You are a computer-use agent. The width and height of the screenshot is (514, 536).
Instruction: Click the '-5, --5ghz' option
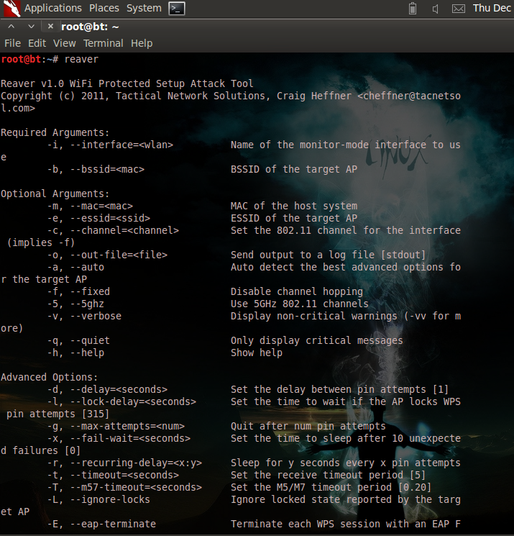tap(75, 304)
